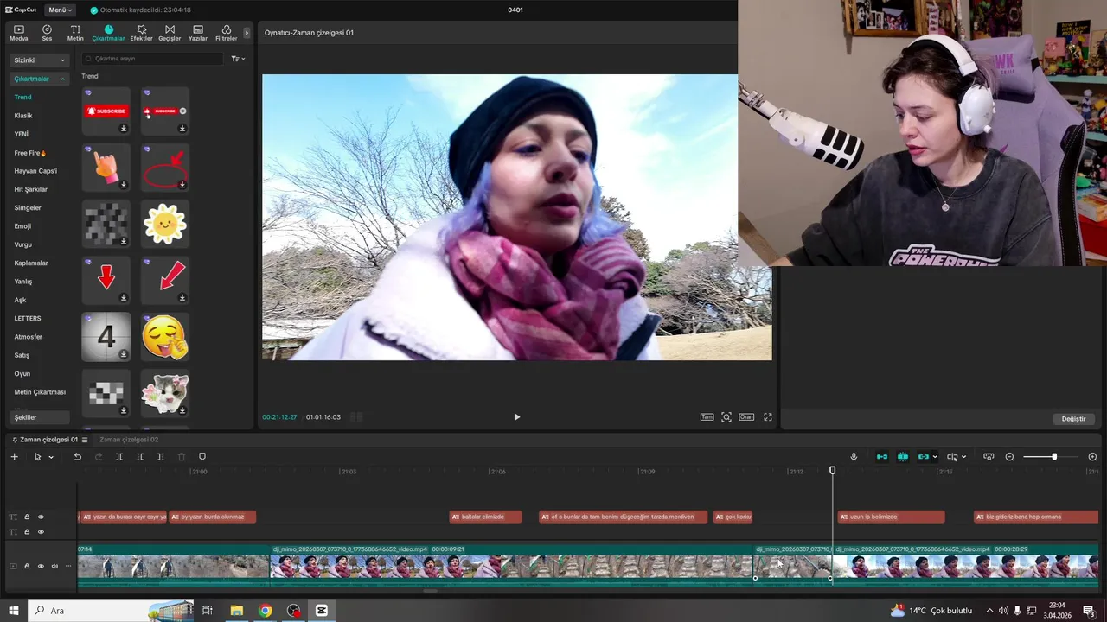
Task: Open the Menü dropdown
Action: pyautogui.click(x=61, y=10)
